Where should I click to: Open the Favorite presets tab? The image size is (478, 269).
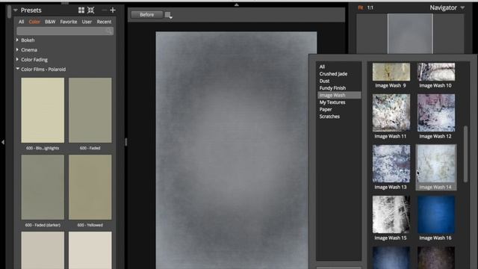tap(69, 22)
